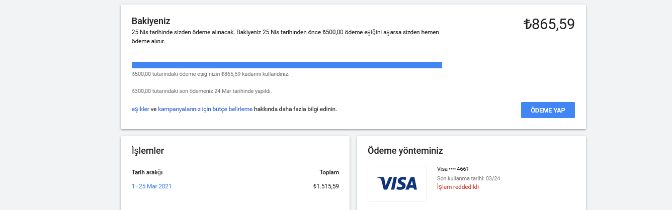Click the threshold usage text below progress bar

[210, 74]
